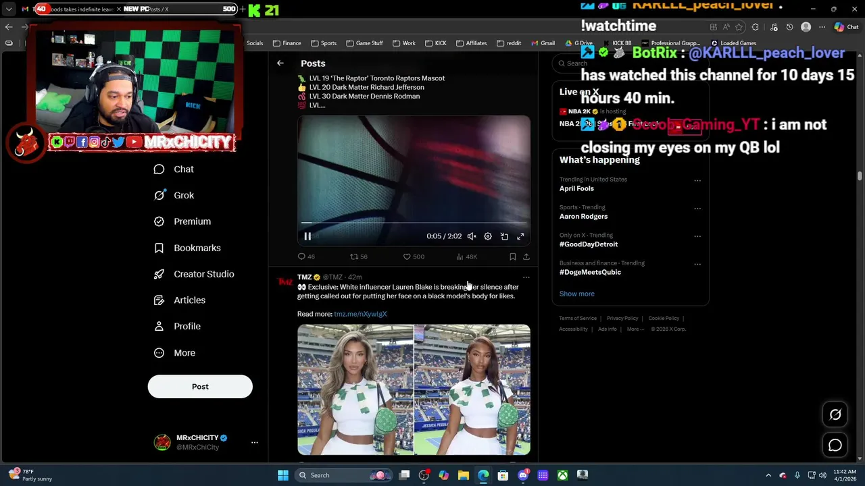The image size is (865, 486).
Task: Open Grok floating button
Action: [x=835, y=415]
